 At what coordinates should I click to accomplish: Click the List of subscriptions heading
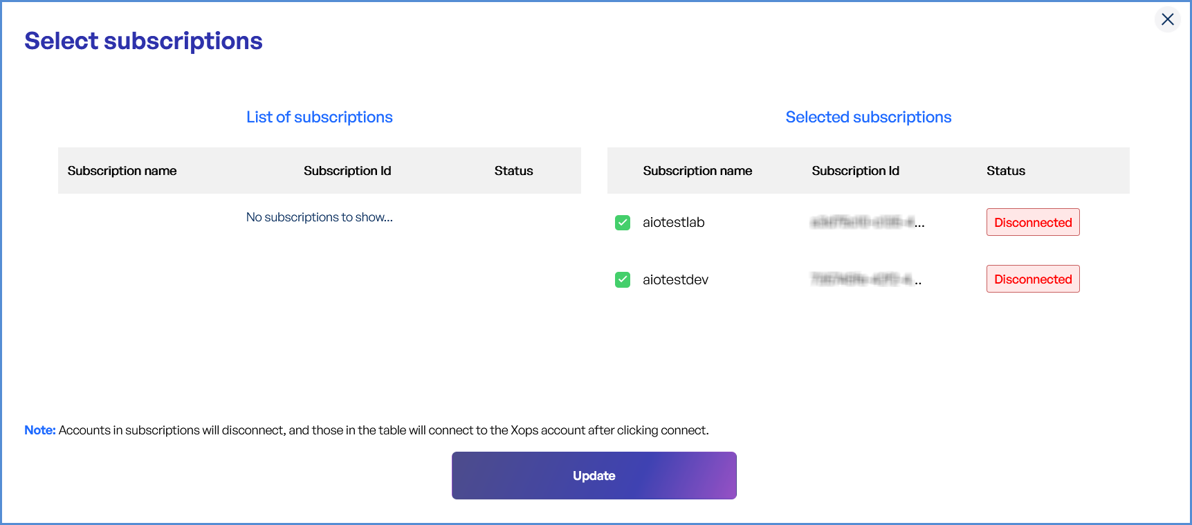pyautogui.click(x=320, y=118)
